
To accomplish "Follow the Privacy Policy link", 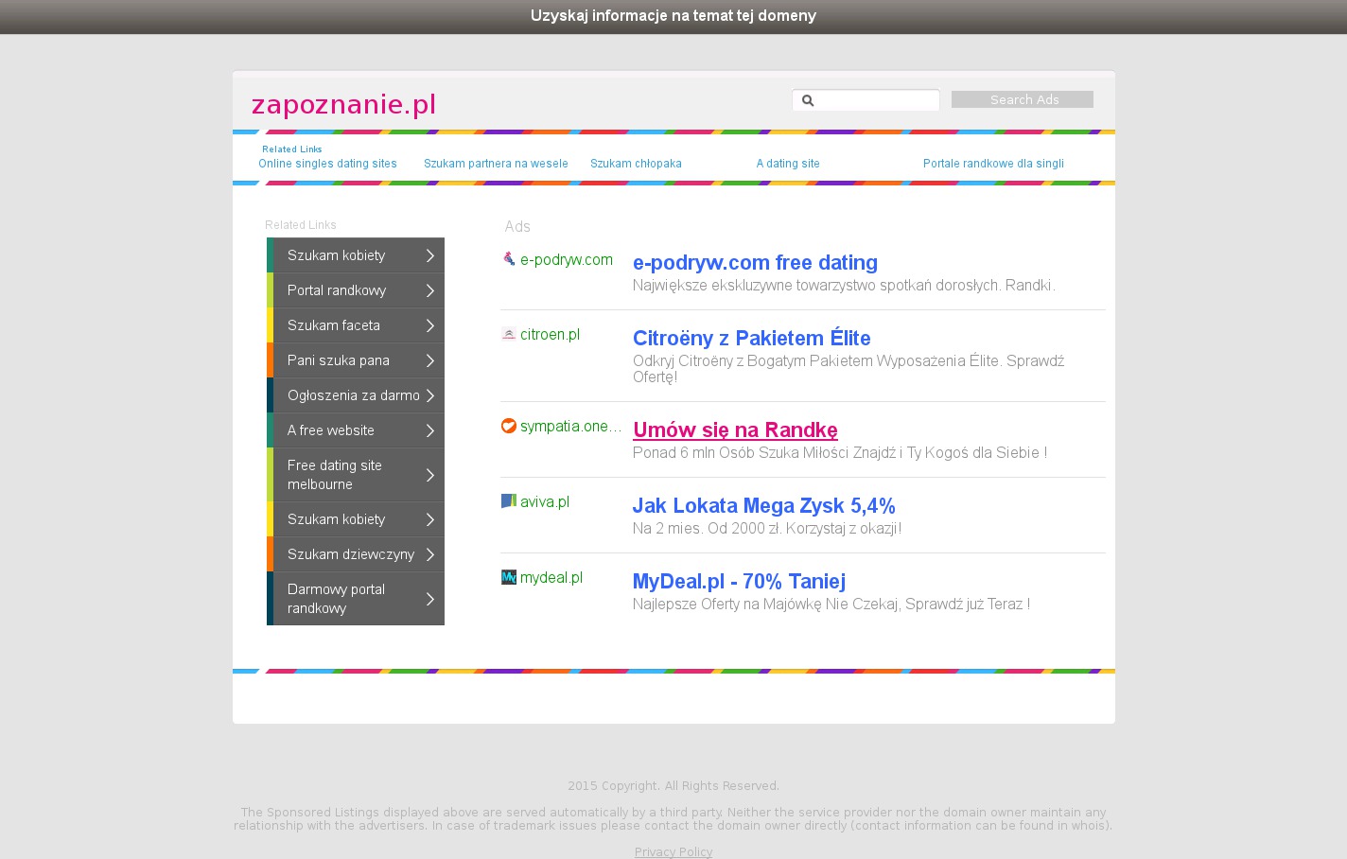I will click(673, 852).
